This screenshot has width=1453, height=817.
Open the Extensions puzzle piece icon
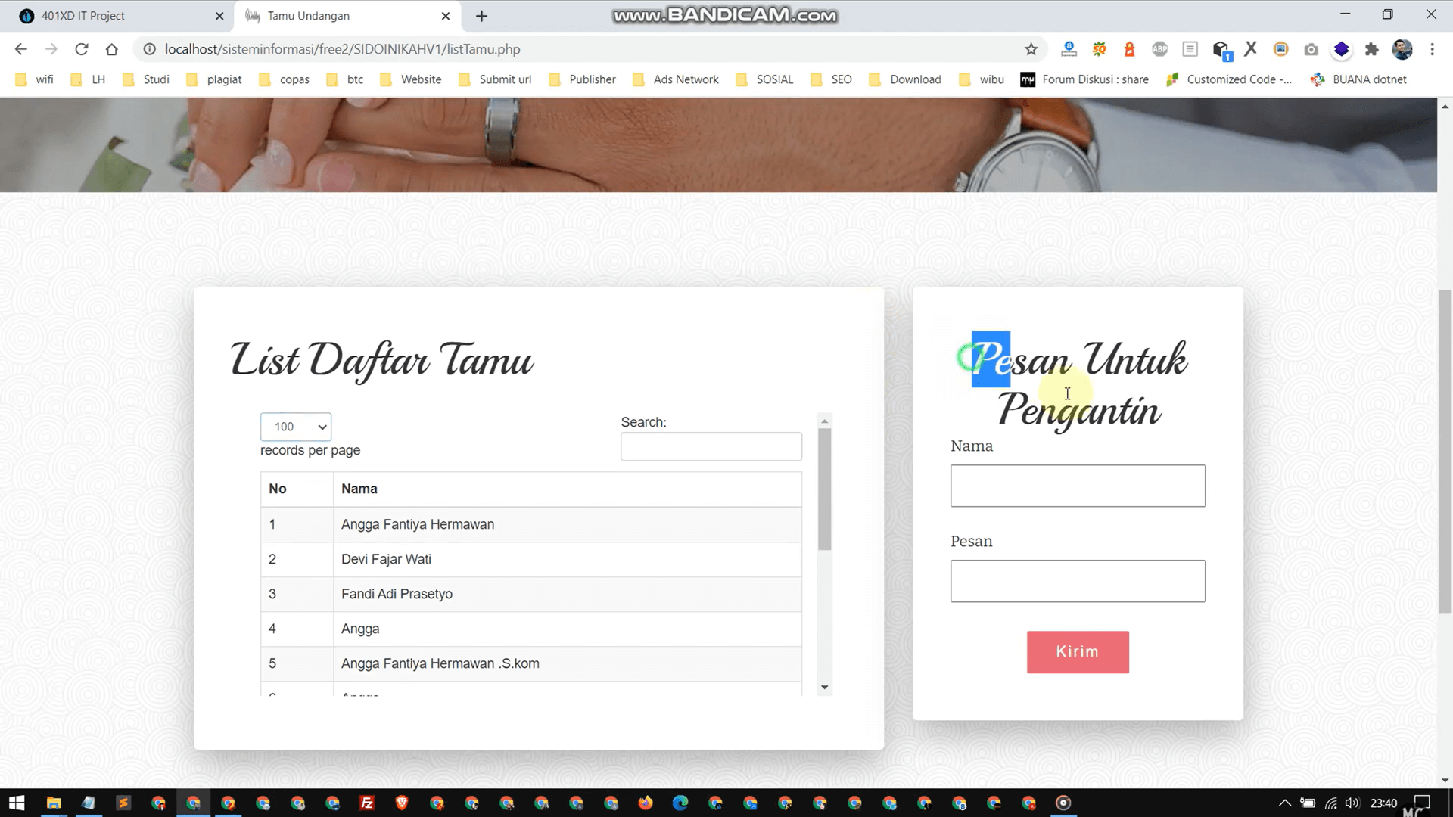point(1372,48)
